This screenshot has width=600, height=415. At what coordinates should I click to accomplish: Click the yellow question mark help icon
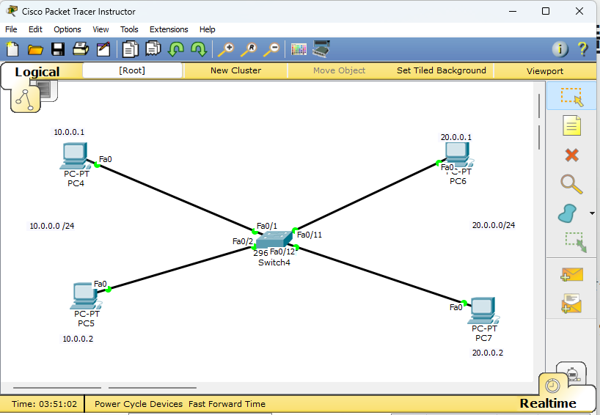tap(583, 49)
